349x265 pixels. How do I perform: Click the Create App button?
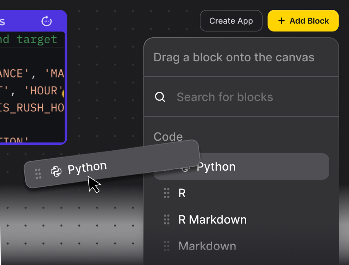(231, 21)
